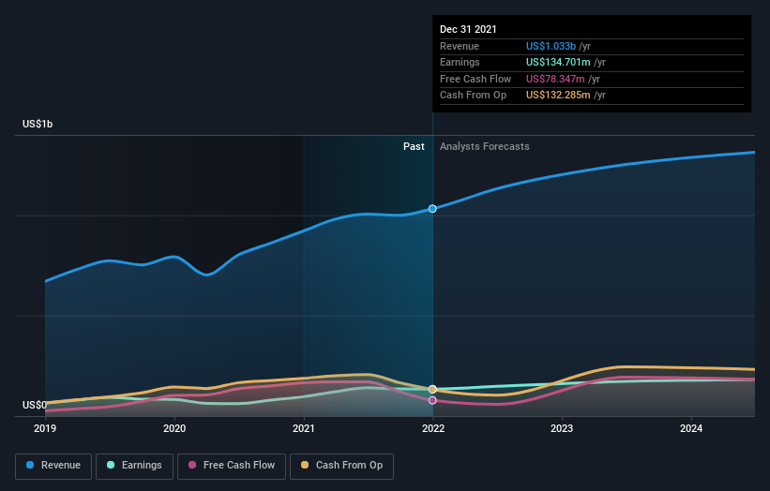Toggle the Earnings series legend button
Screen dimensions: 770x491
pos(134,466)
